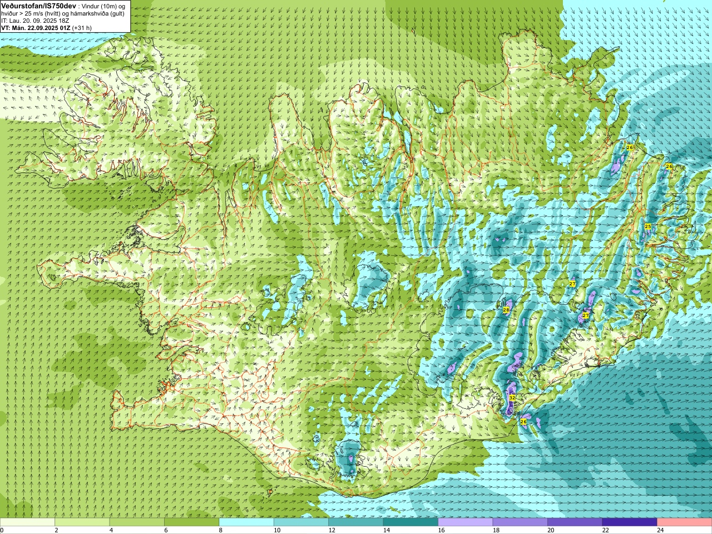Click the legend tick label "12"
The image size is (712, 534).
pyautogui.click(x=332, y=530)
